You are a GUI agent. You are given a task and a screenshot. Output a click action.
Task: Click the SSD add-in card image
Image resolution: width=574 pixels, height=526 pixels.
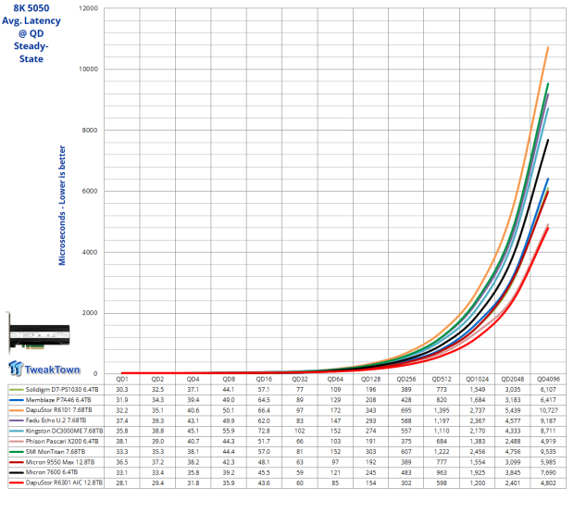[x=45, y=329]
